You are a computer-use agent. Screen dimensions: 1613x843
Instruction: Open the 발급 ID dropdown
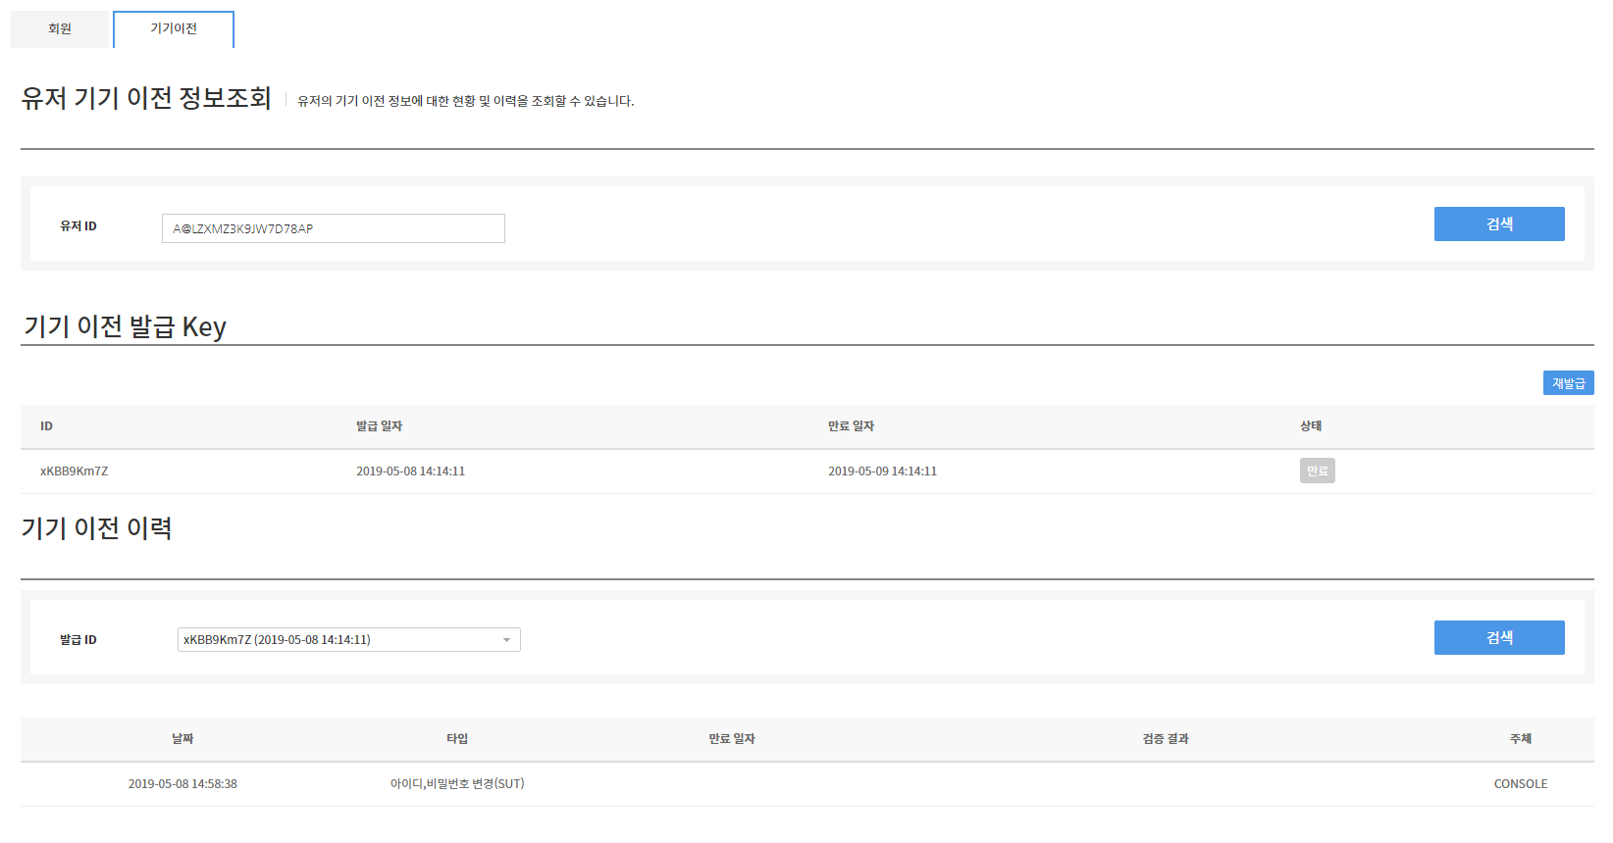(349, 639)
